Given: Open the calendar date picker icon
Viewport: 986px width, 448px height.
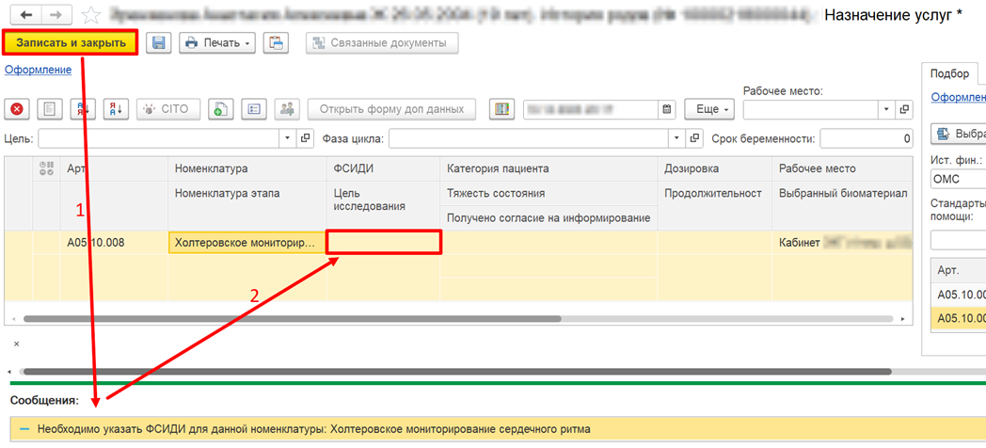Looking at the screenshot, I should pyautogui.click(x=667, y=109).
